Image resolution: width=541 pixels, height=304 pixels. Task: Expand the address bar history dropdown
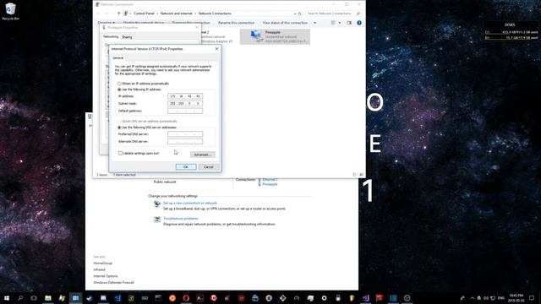point(295,14)
